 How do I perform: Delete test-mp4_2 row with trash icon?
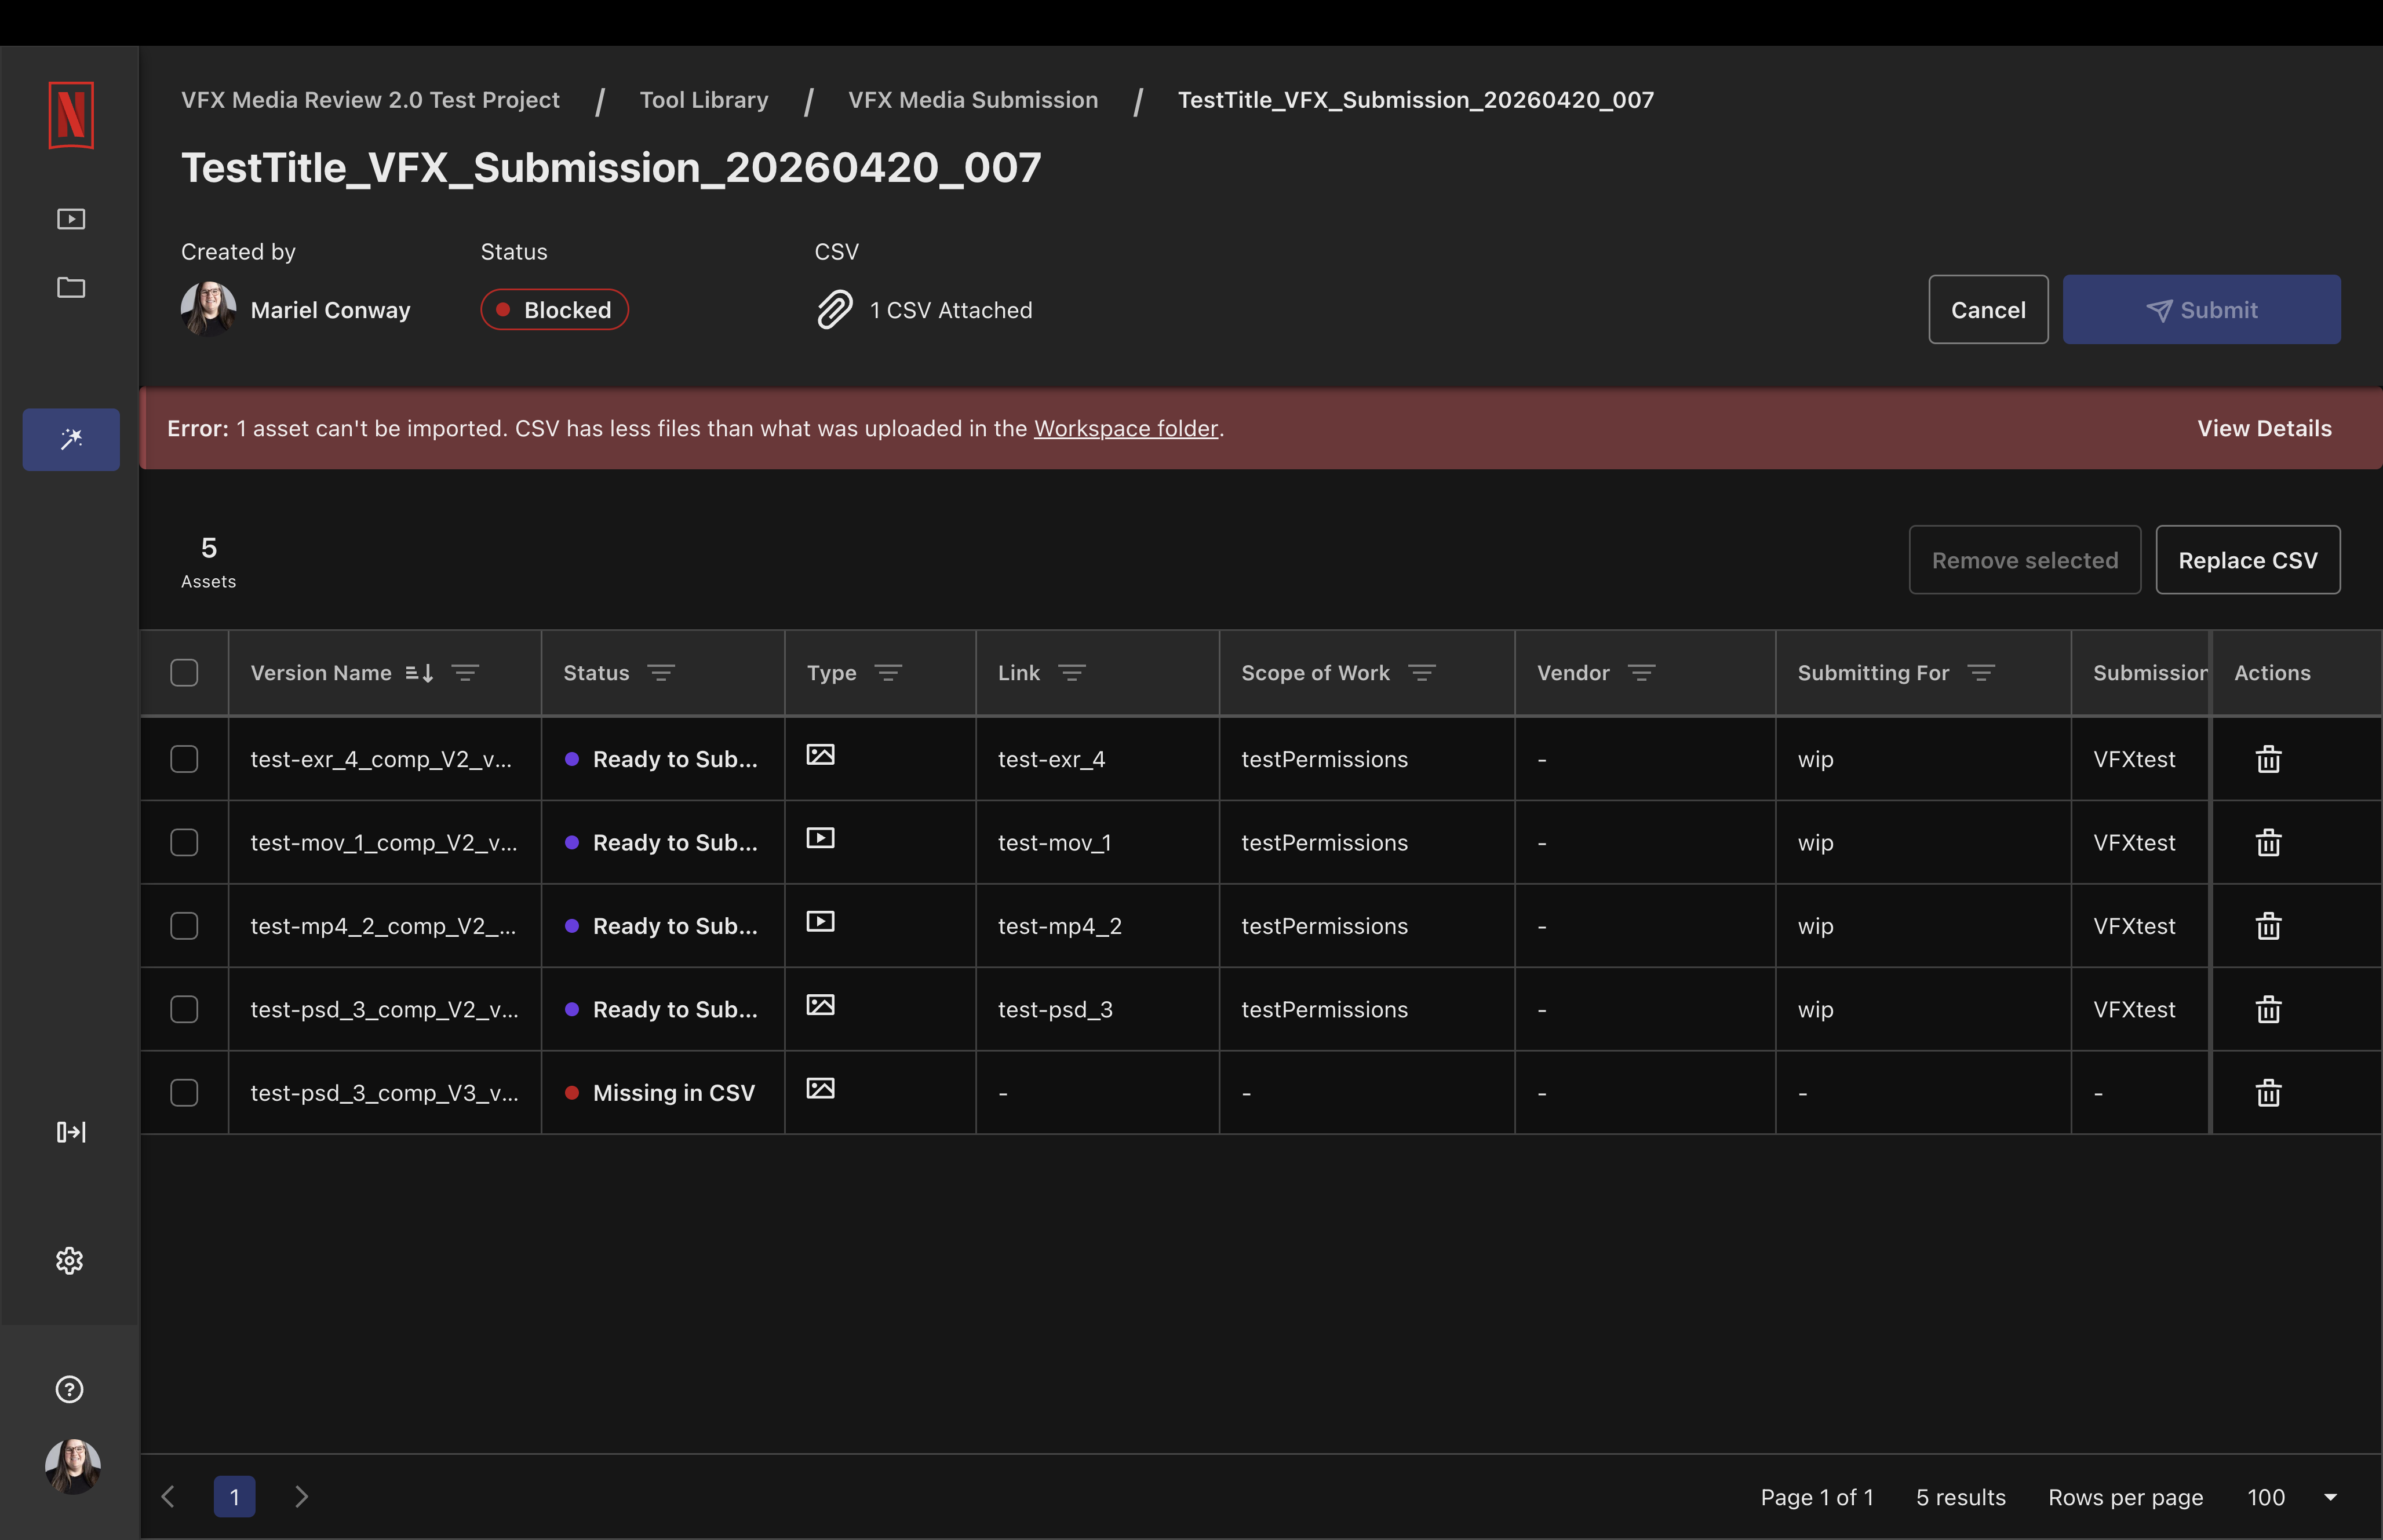point(2268,926)
